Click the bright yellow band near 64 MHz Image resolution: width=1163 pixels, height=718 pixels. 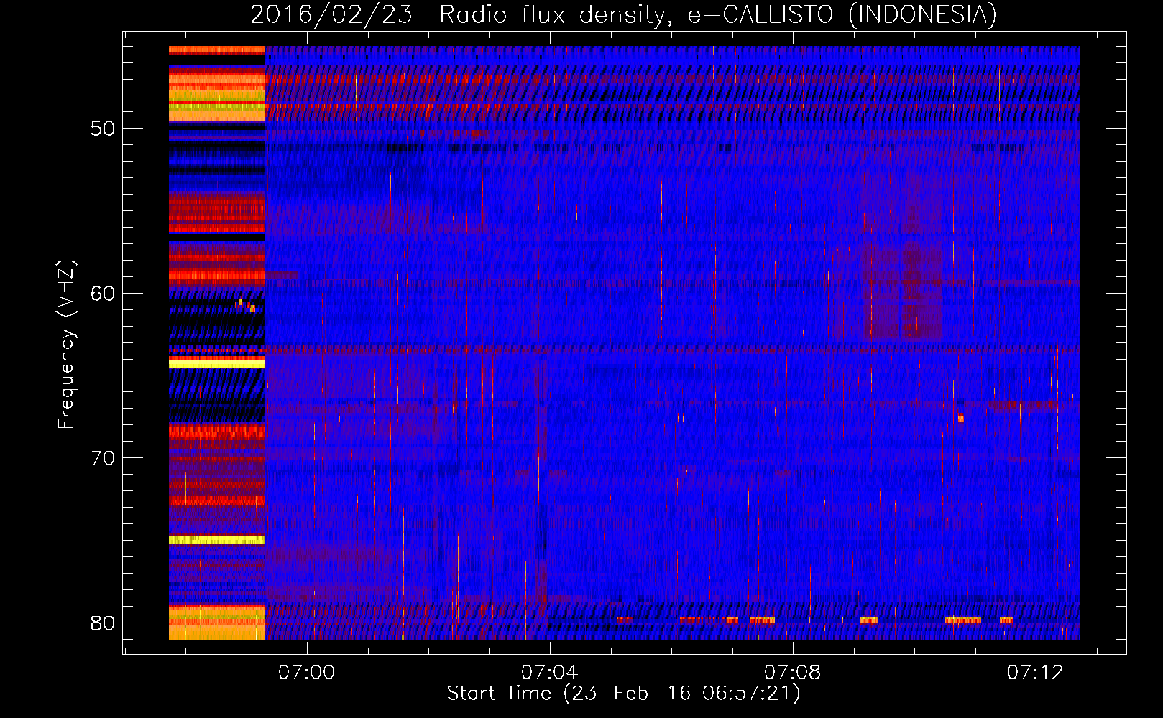[x=217, y=364]
